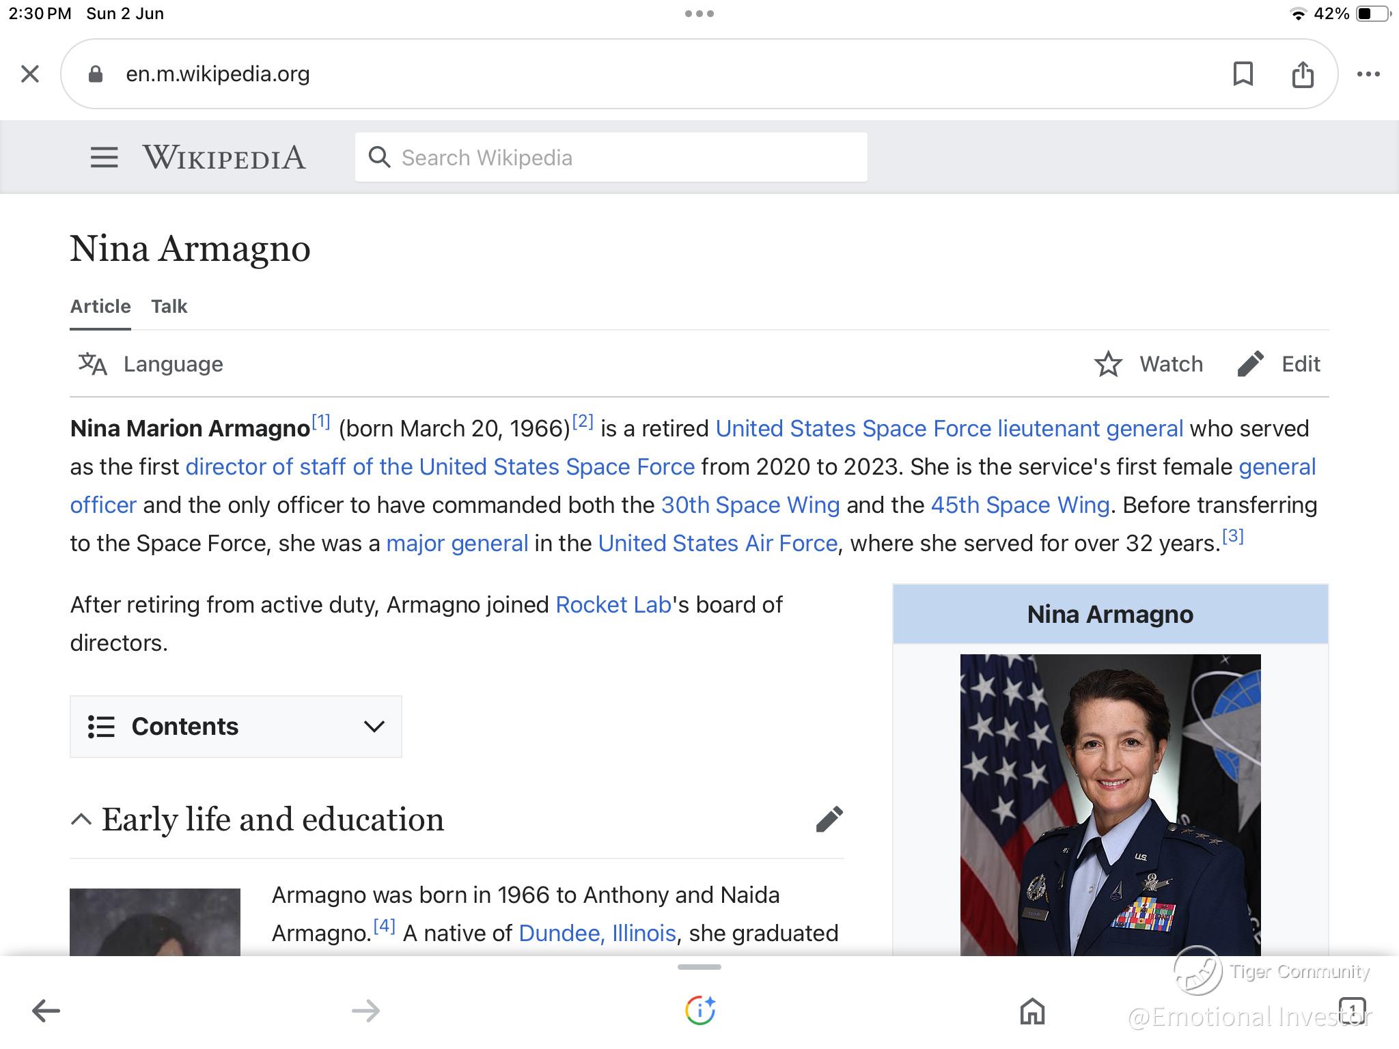The width and height of the screenshot is (1399, 1049).
Task: Go back with the left arrow
Action: point(46,1011)
